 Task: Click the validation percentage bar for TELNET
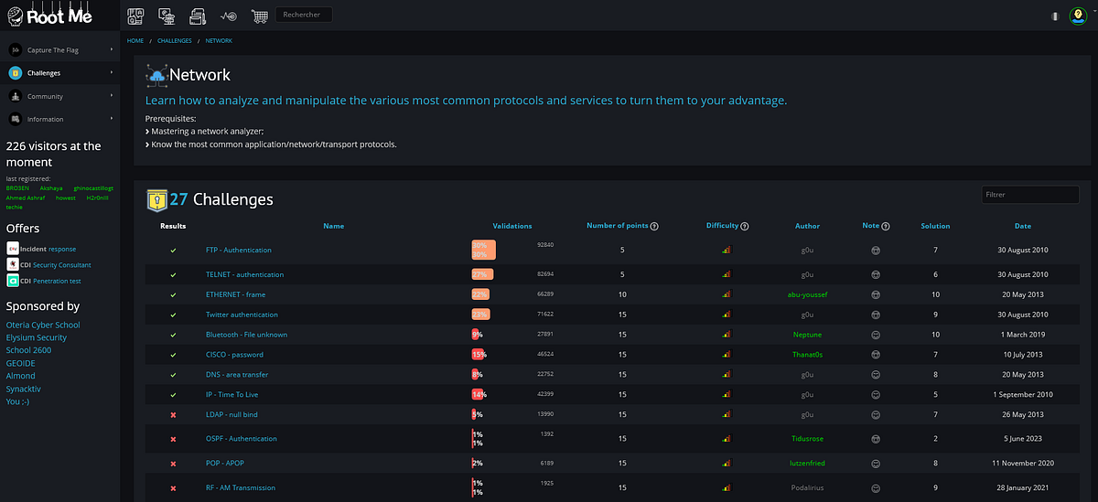482,274
